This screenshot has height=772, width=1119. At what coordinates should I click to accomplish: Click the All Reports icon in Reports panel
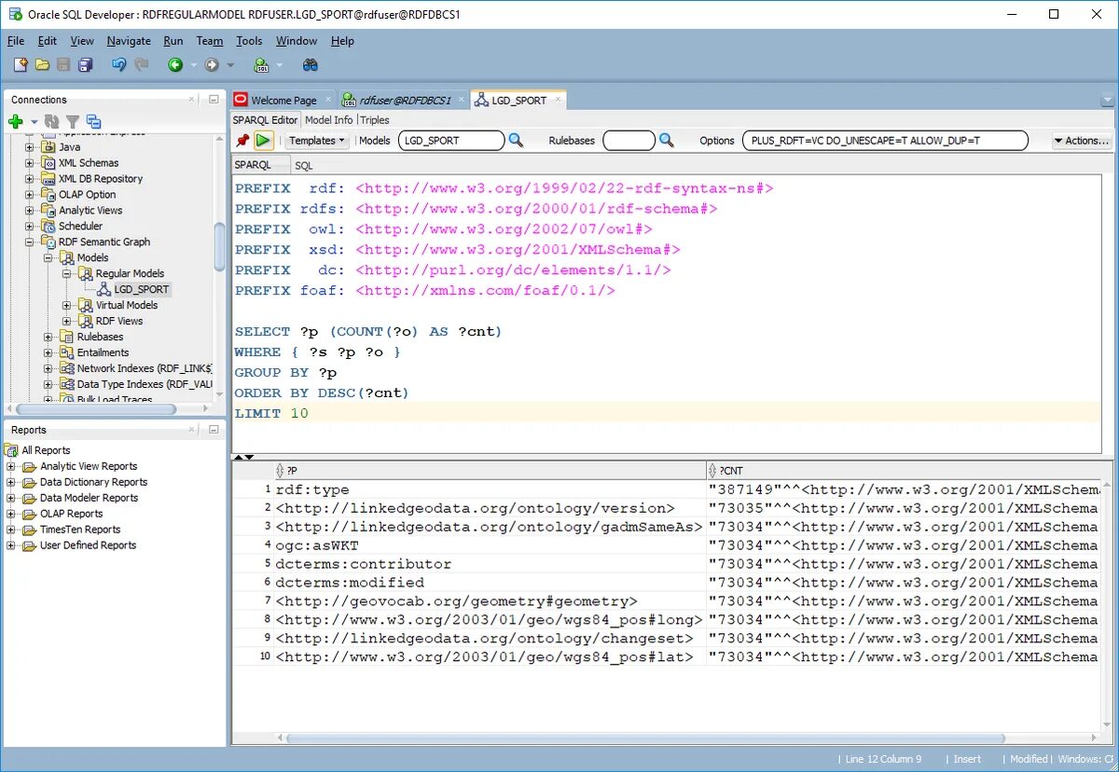coord(12,450)
